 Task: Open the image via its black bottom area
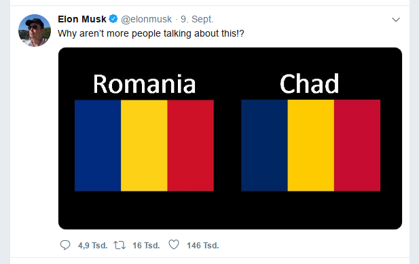coord(230,210)
